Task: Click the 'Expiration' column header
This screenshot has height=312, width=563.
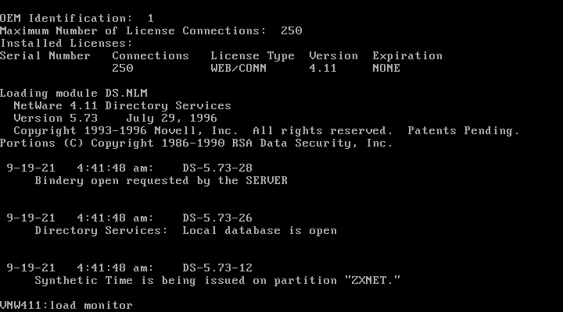Action: [407, 56]
